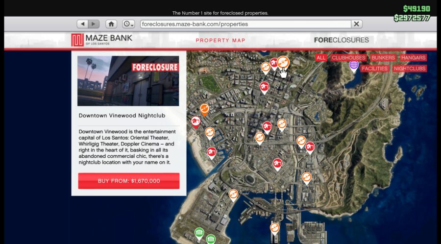Viewport: 441px width, 244px height.
Task: Select the solid orange nightclub marker
Action: tap(204, 109)
